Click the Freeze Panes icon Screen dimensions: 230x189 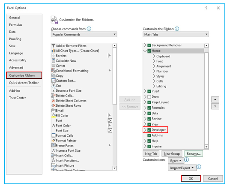[54, 145]
